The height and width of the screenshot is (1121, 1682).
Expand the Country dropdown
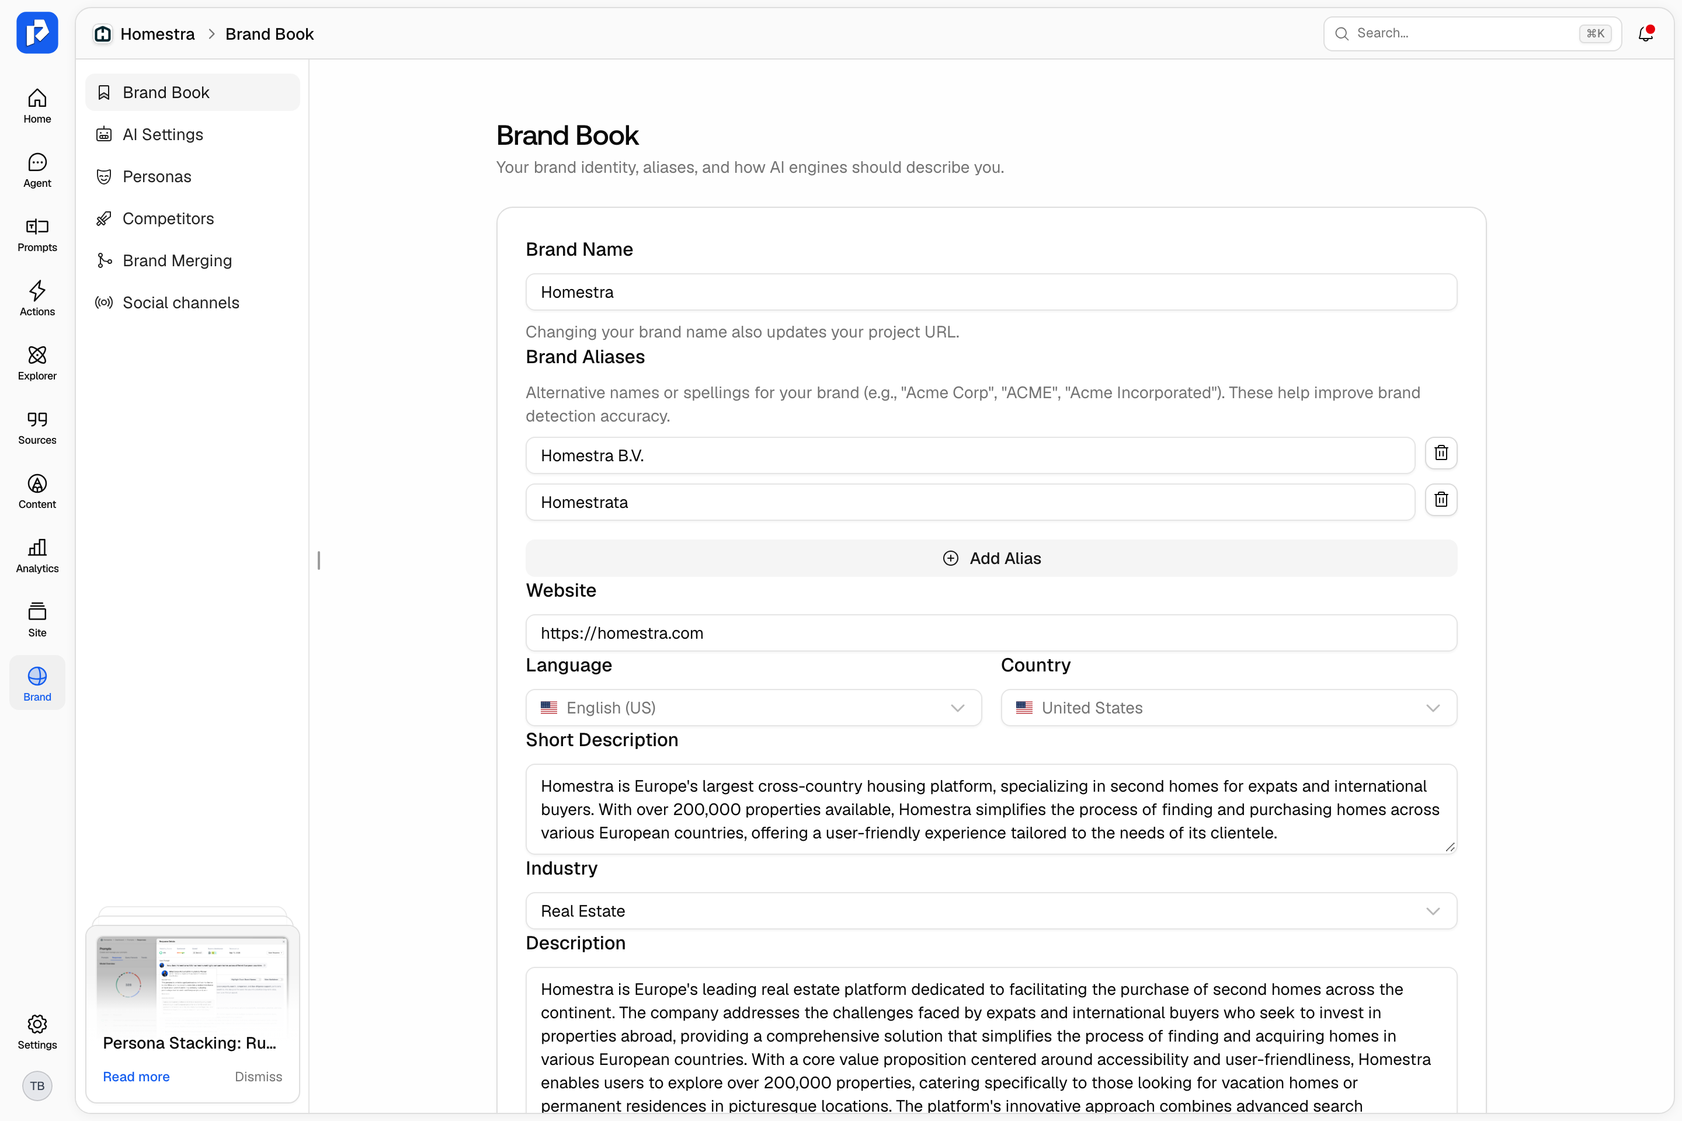point(1229,708)
